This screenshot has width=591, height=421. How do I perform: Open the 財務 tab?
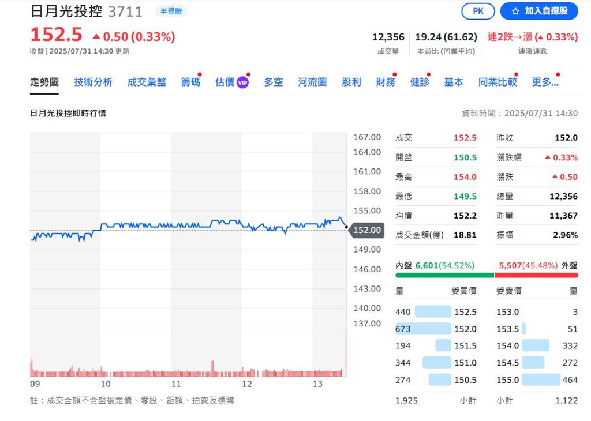[386, 82]
